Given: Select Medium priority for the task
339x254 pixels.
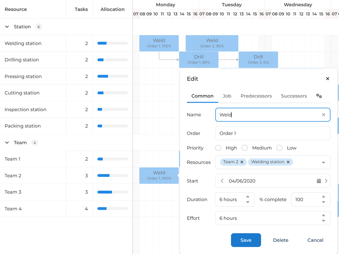Looking at the screenshot, I should (245, 148).
